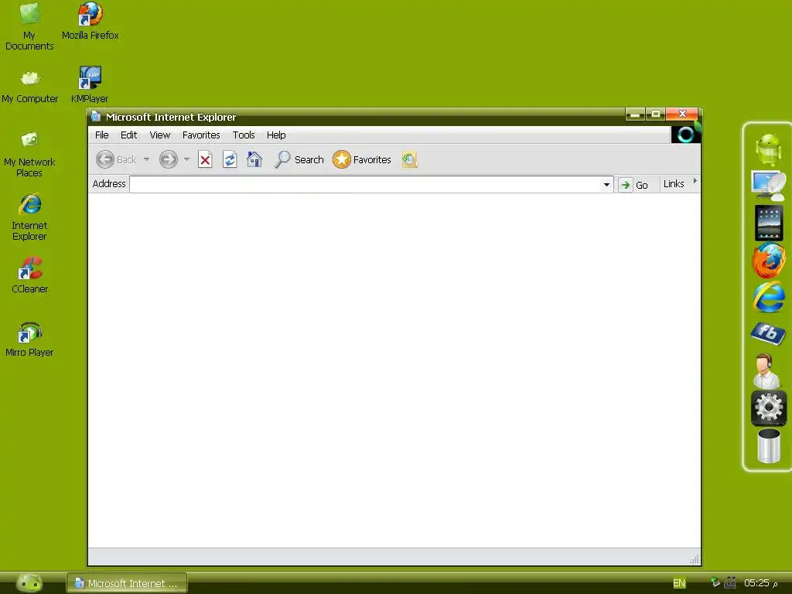Open Back button history dropdown arrow
Image resolution: width=792 pixels, height=594 pixels.
click(146, 159)
